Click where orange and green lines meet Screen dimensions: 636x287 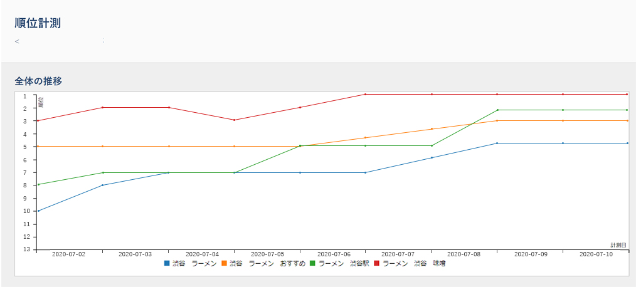[300, 146]
